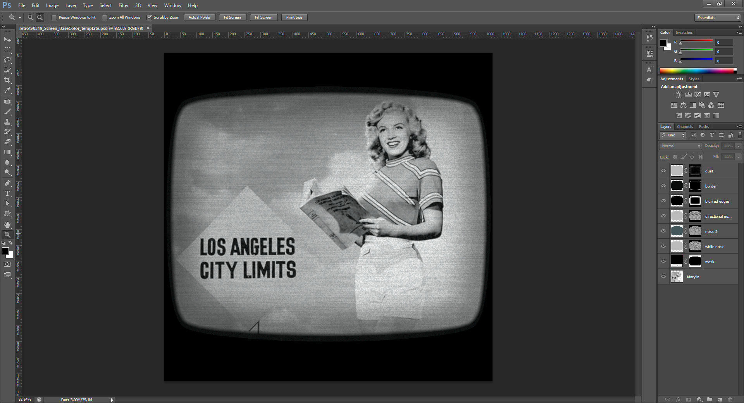Viewport: 744px width, 403px height.
Task: Select the Hand tool
Action: (x=7, y=225)
